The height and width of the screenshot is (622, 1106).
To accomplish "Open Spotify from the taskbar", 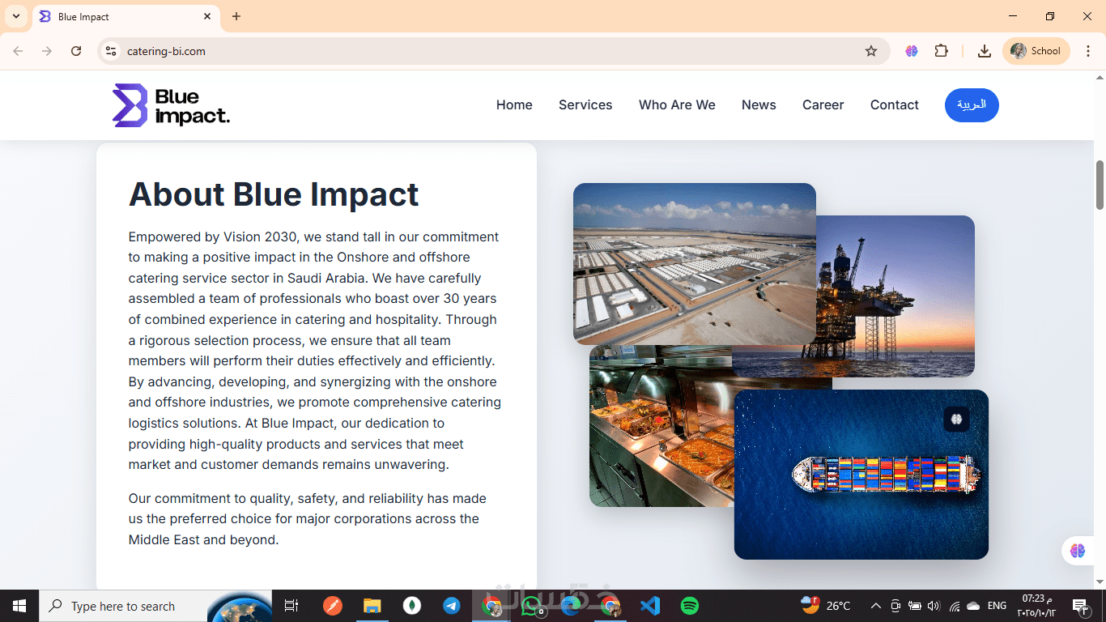I will pos(690,606).
